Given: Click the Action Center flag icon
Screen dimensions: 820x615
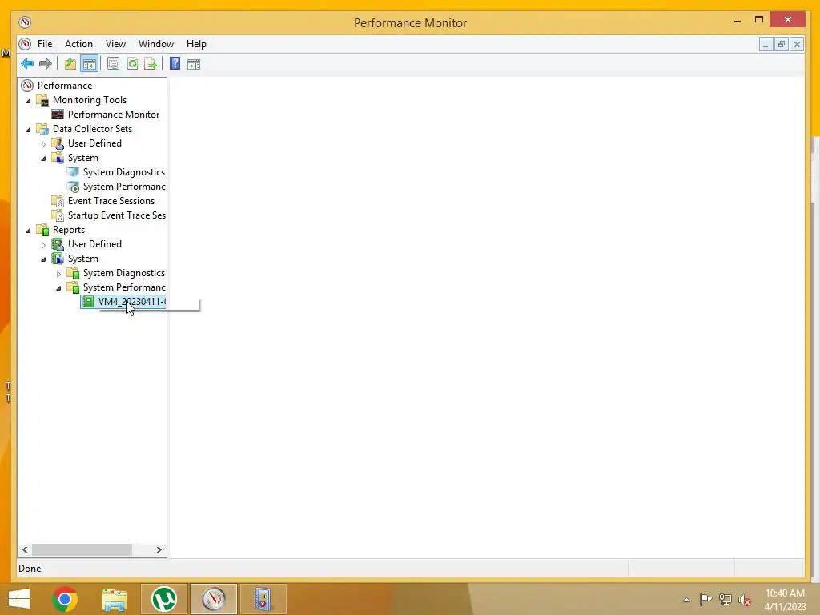Looking at the screenshot, I should tap(705, 599).
